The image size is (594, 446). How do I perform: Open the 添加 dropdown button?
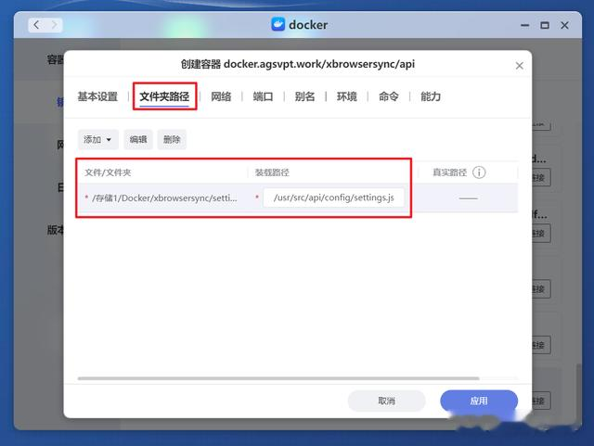(x=98, y=140)
